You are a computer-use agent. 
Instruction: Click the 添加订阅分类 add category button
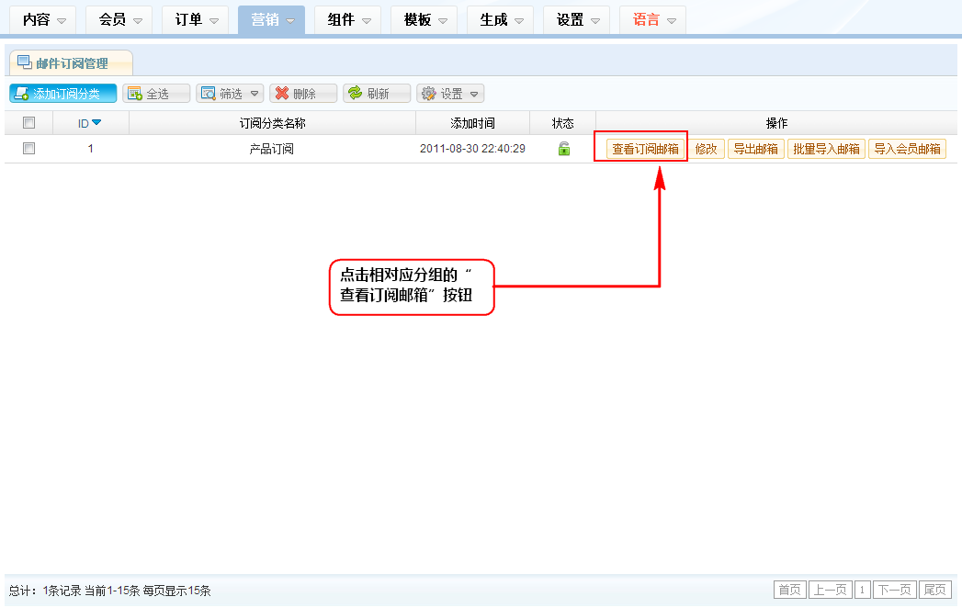(63, 94)
